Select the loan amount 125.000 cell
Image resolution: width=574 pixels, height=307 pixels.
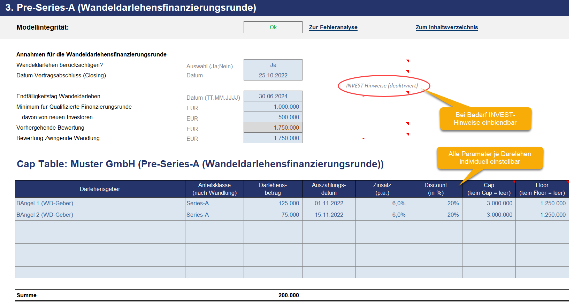click(273, 203)
